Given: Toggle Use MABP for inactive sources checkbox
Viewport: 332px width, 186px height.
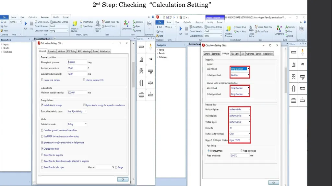Looking at the screenshot, I should pos(42,136).
